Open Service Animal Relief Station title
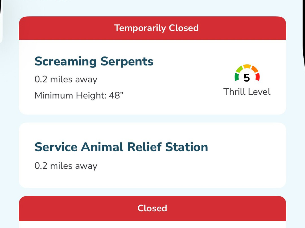 point(121,147)
